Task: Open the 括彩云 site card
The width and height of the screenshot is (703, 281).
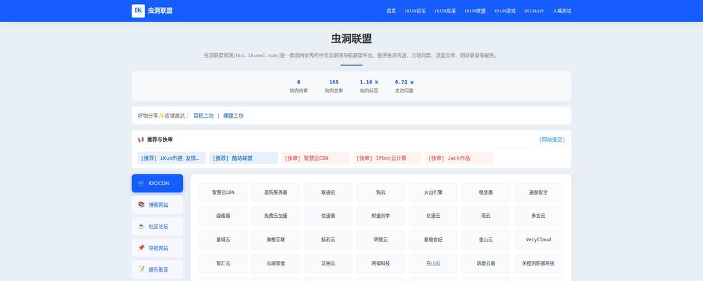Action: pos(328,240)
